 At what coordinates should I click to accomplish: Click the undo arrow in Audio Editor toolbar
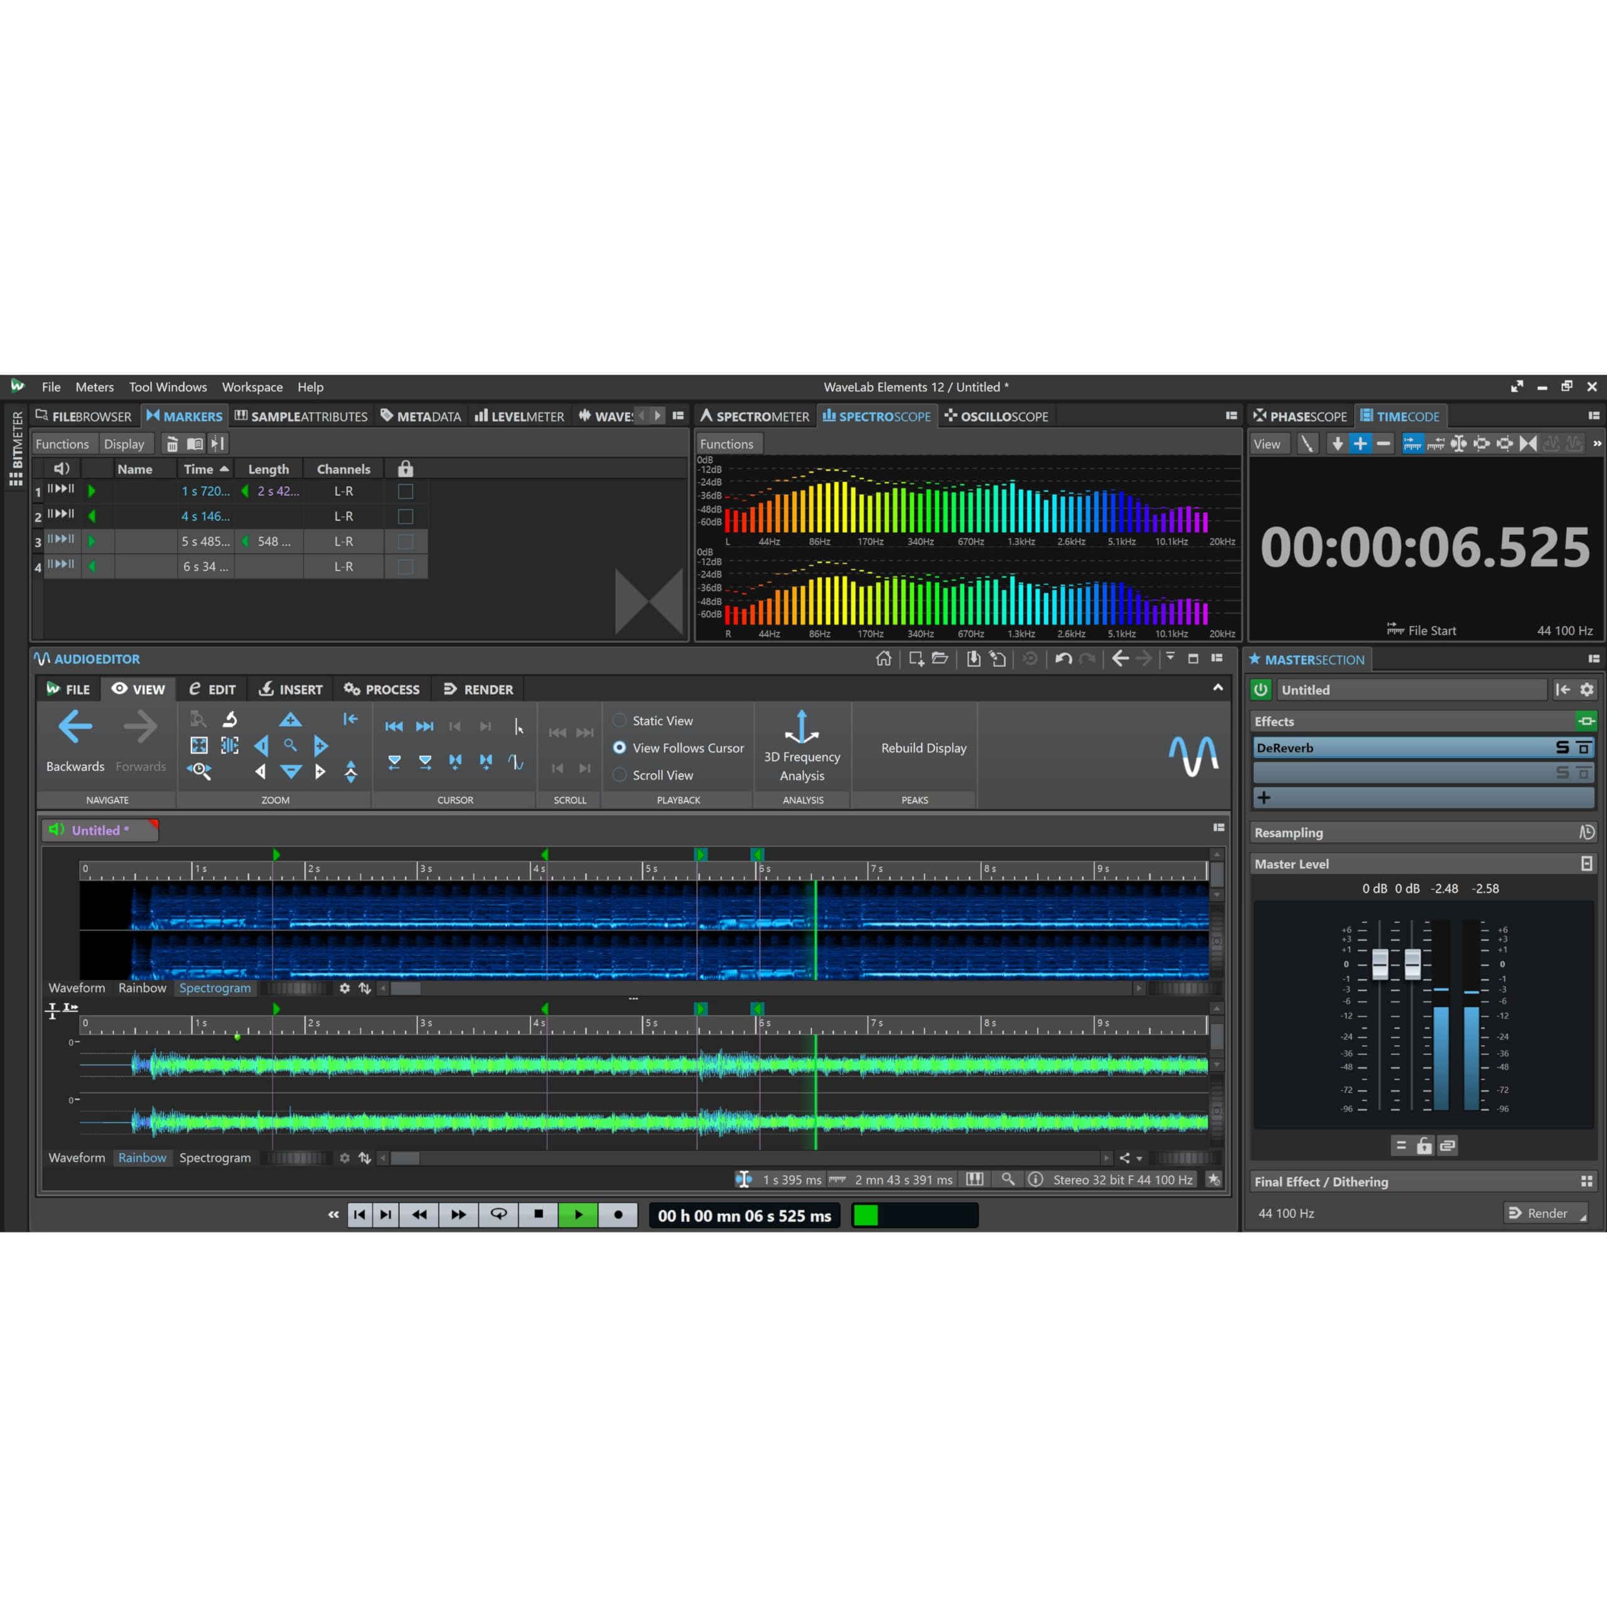(x=1063, y=658)
